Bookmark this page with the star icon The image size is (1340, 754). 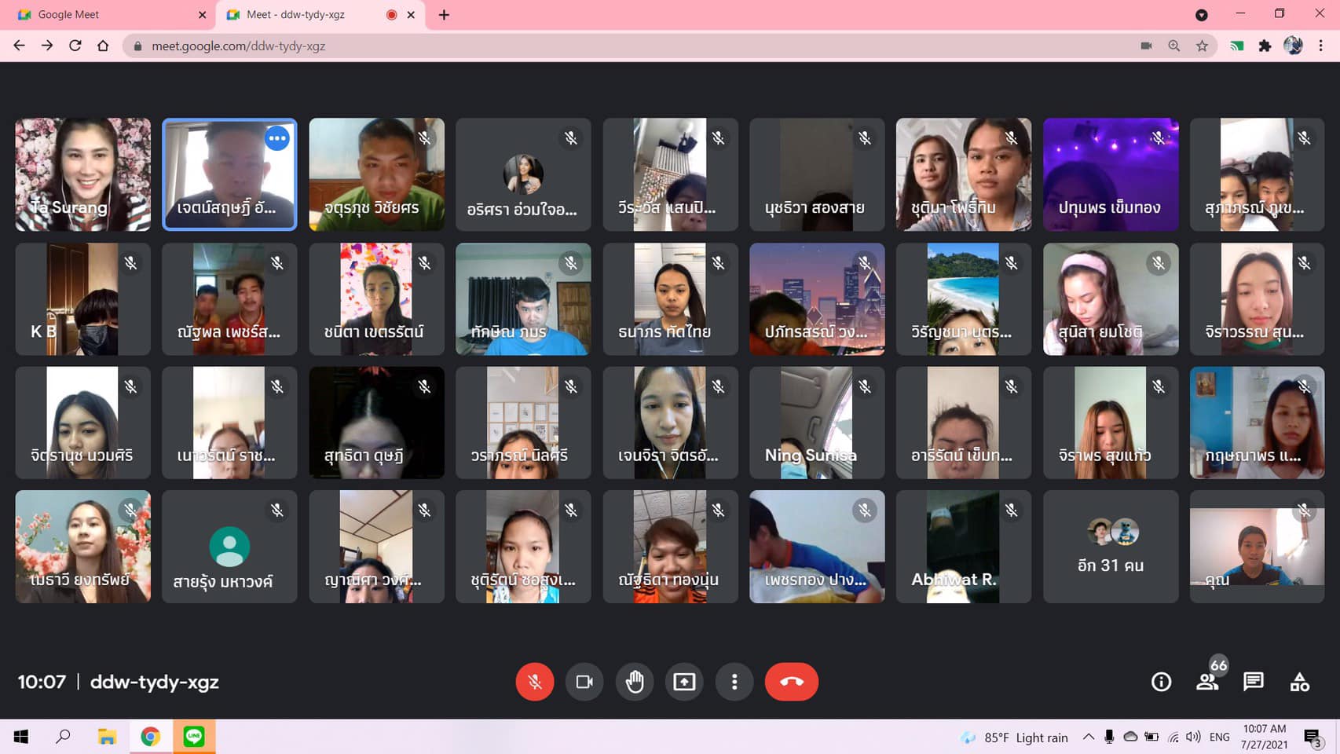click(1202, 46)
